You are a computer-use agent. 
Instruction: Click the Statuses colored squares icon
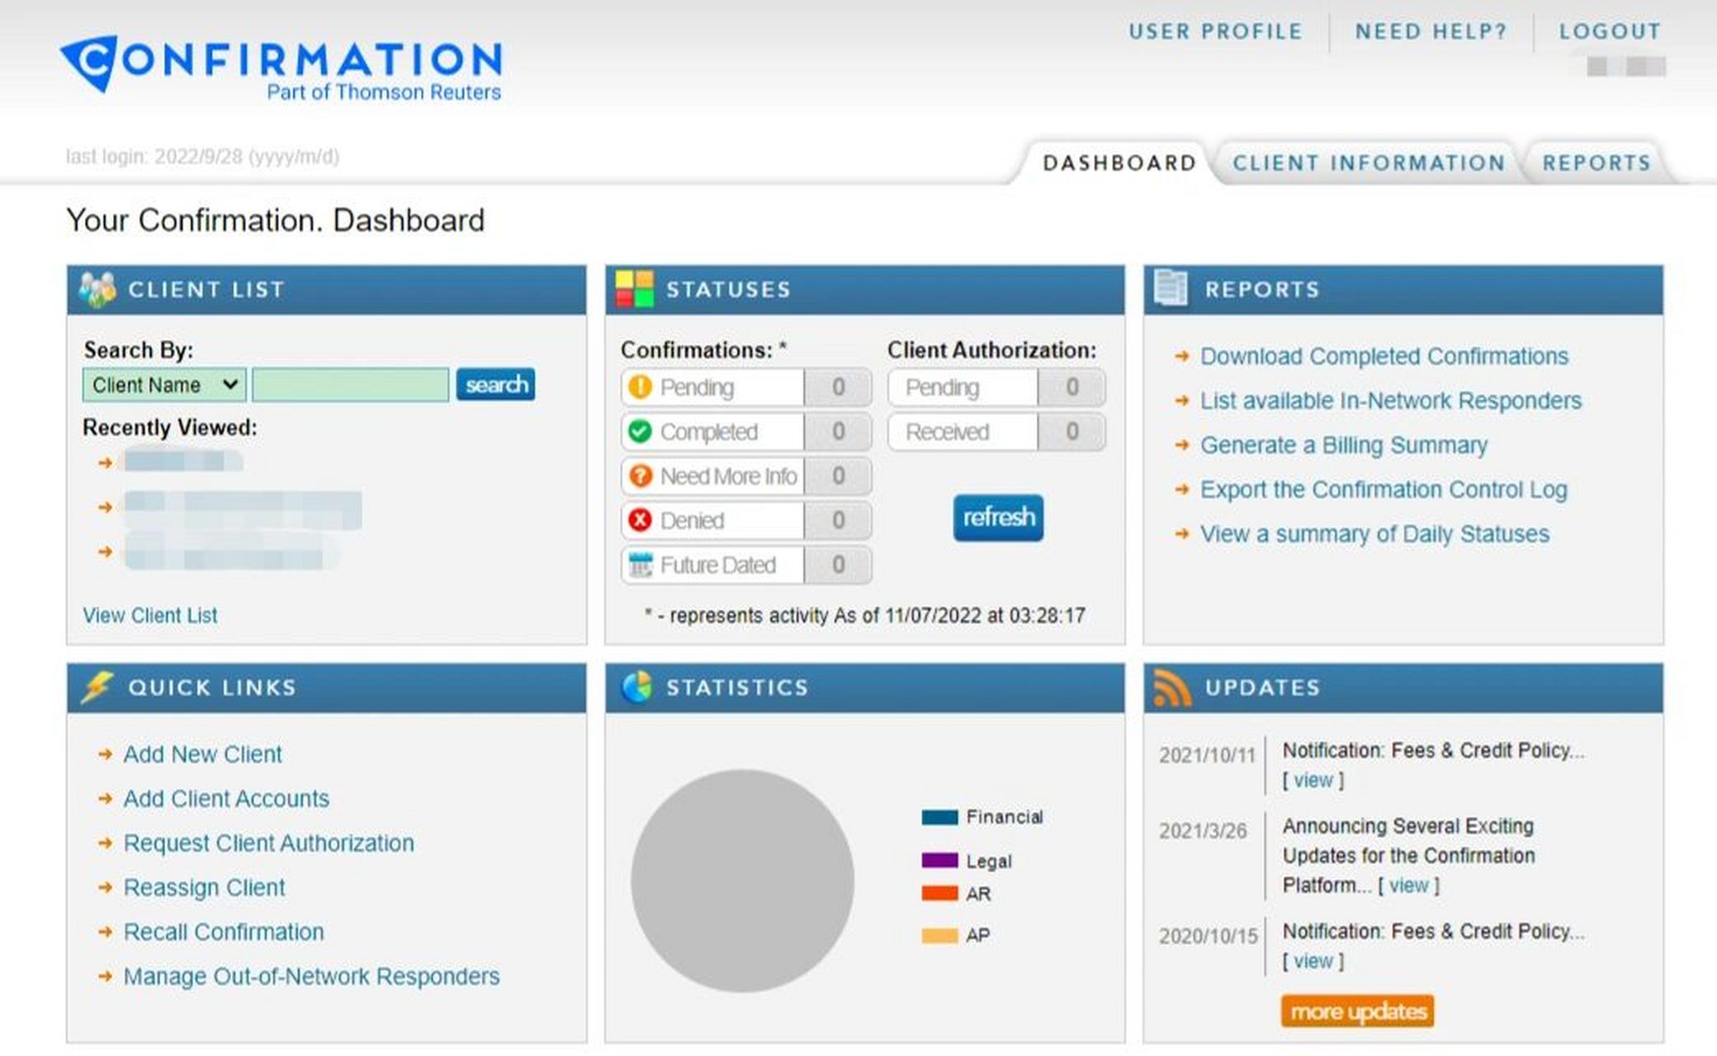pyautogui.click(x=634, y=290)
